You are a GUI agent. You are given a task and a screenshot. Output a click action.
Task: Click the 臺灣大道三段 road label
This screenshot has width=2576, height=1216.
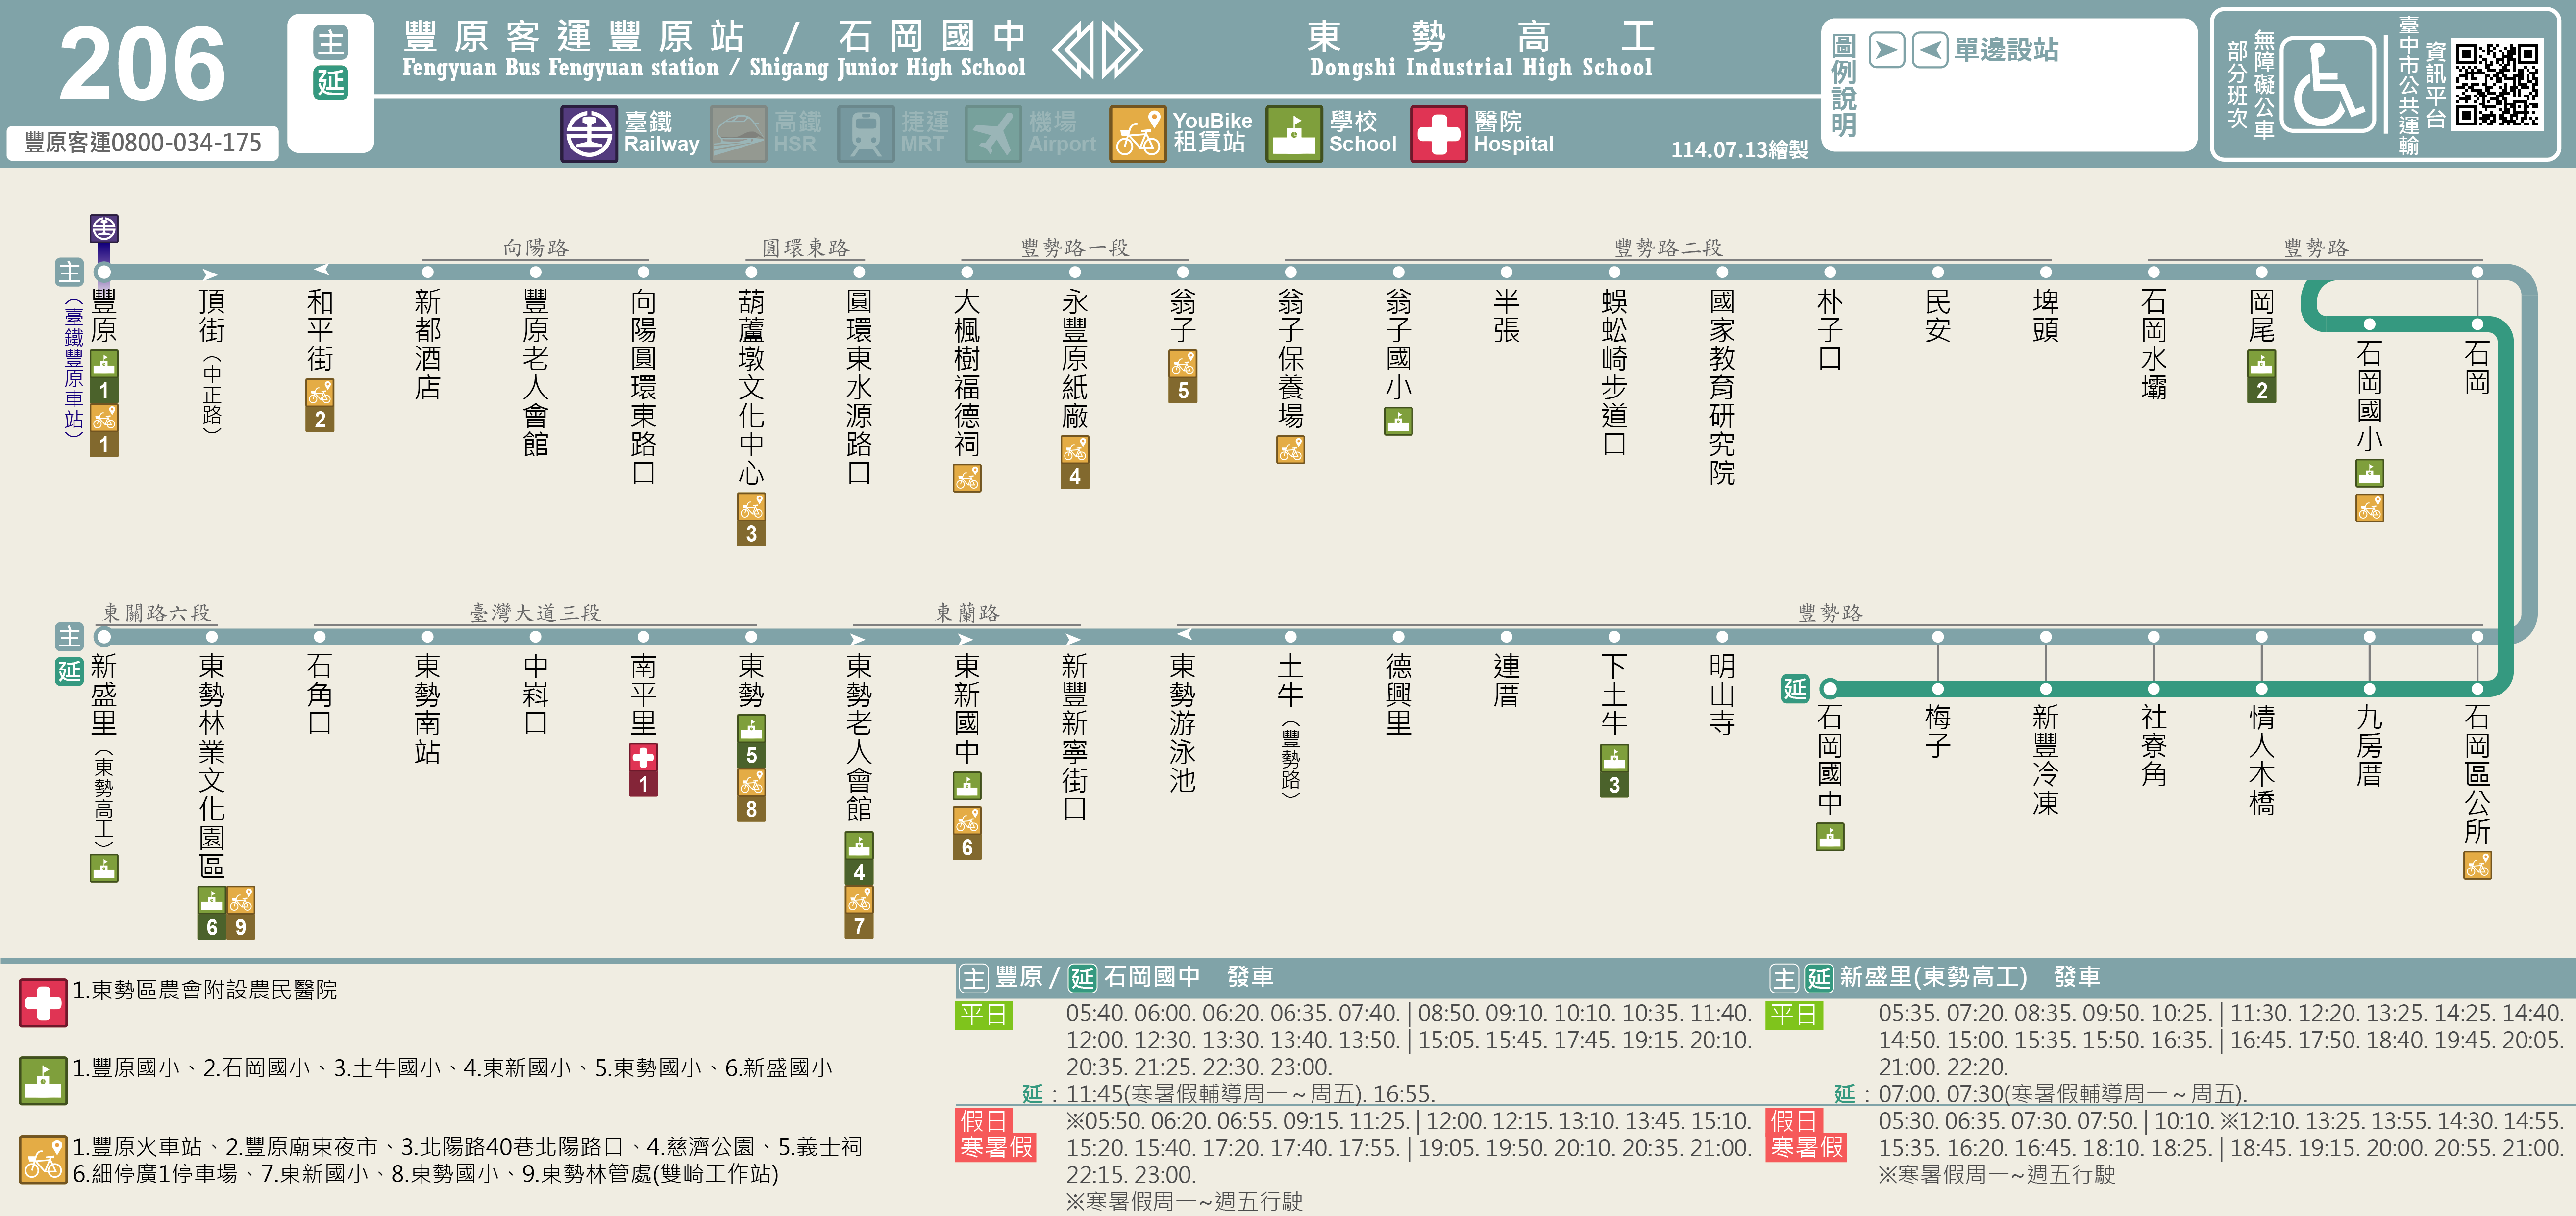click(535, 612)
